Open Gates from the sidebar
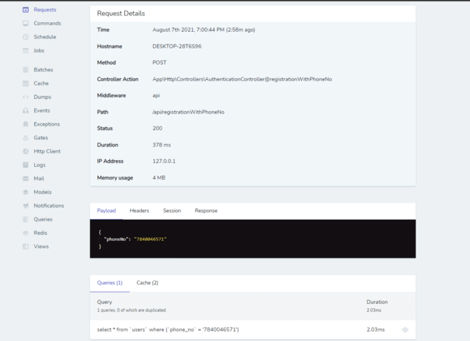 click(41, 138)
